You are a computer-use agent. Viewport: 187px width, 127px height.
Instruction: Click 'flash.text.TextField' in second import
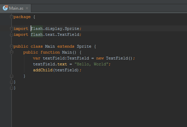point(55,34)
